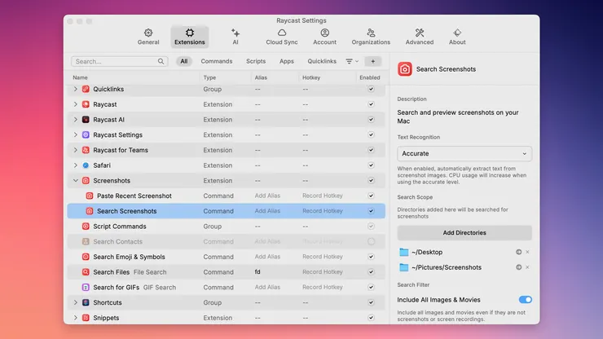Viewport: 603px width, 339px height.
Task: Open the About tab
Action: point(457,37)
